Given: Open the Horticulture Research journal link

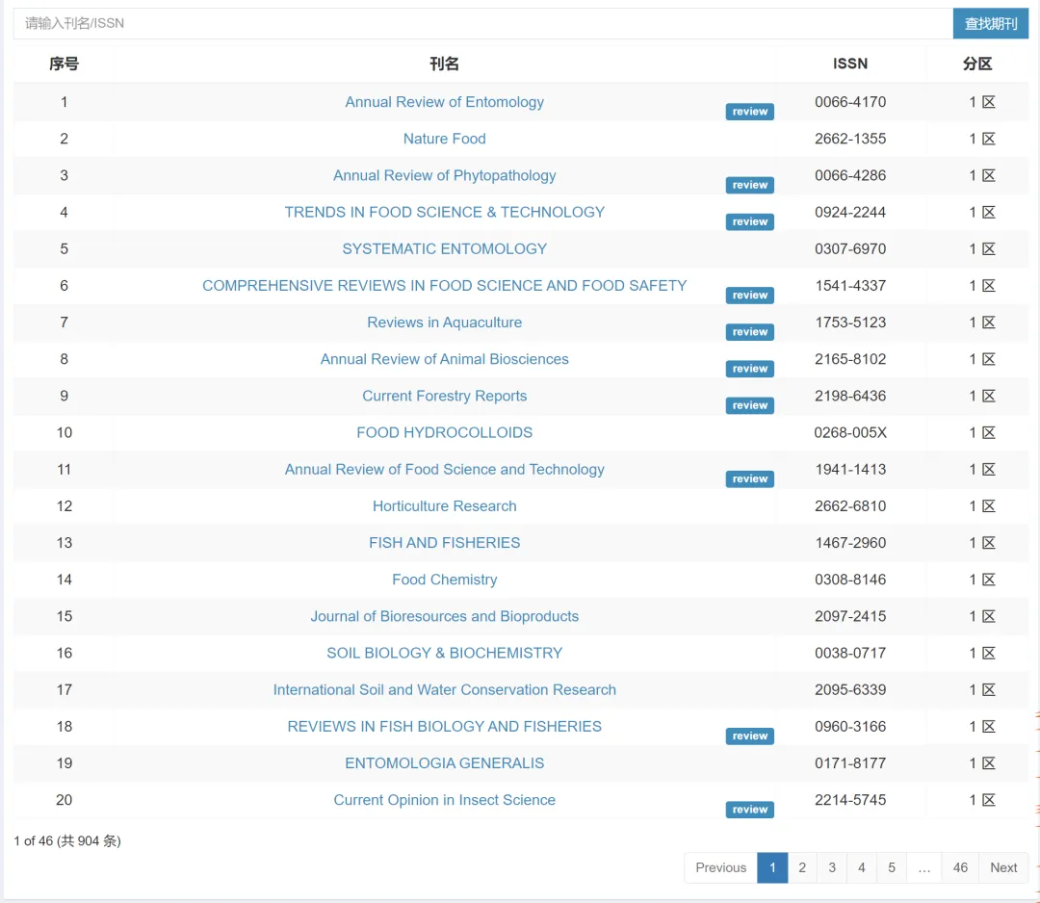Looking at the screenshot, I should (444, 506).
